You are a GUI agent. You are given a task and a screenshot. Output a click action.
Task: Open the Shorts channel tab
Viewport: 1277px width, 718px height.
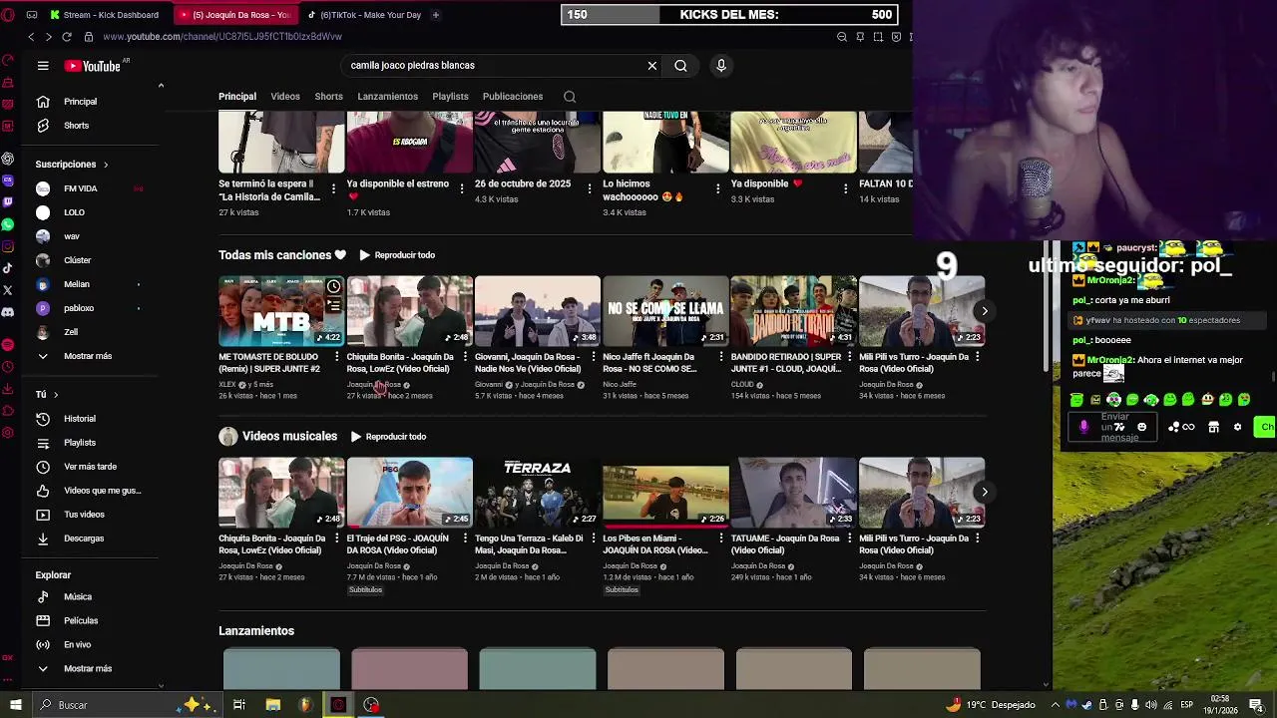pos(328,97)
